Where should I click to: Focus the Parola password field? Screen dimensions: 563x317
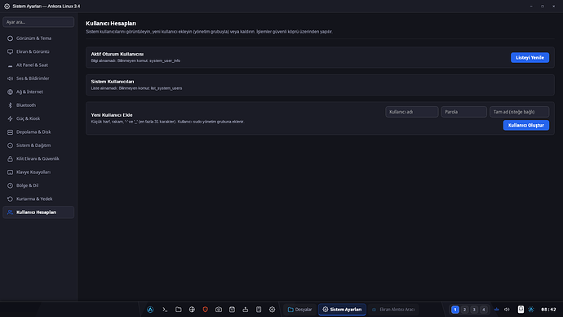click(463, 112)
